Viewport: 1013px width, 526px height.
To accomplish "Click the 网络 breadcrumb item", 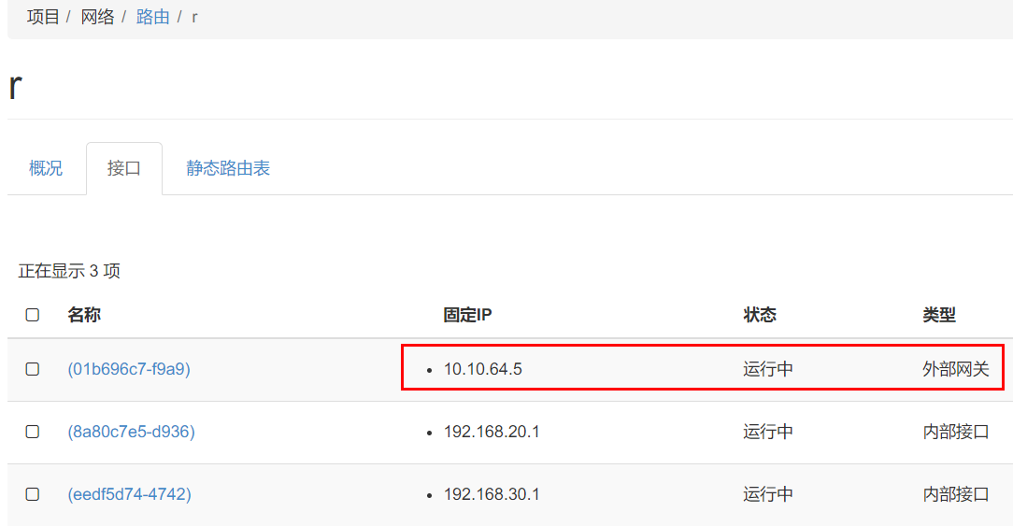I will [97, 17].
